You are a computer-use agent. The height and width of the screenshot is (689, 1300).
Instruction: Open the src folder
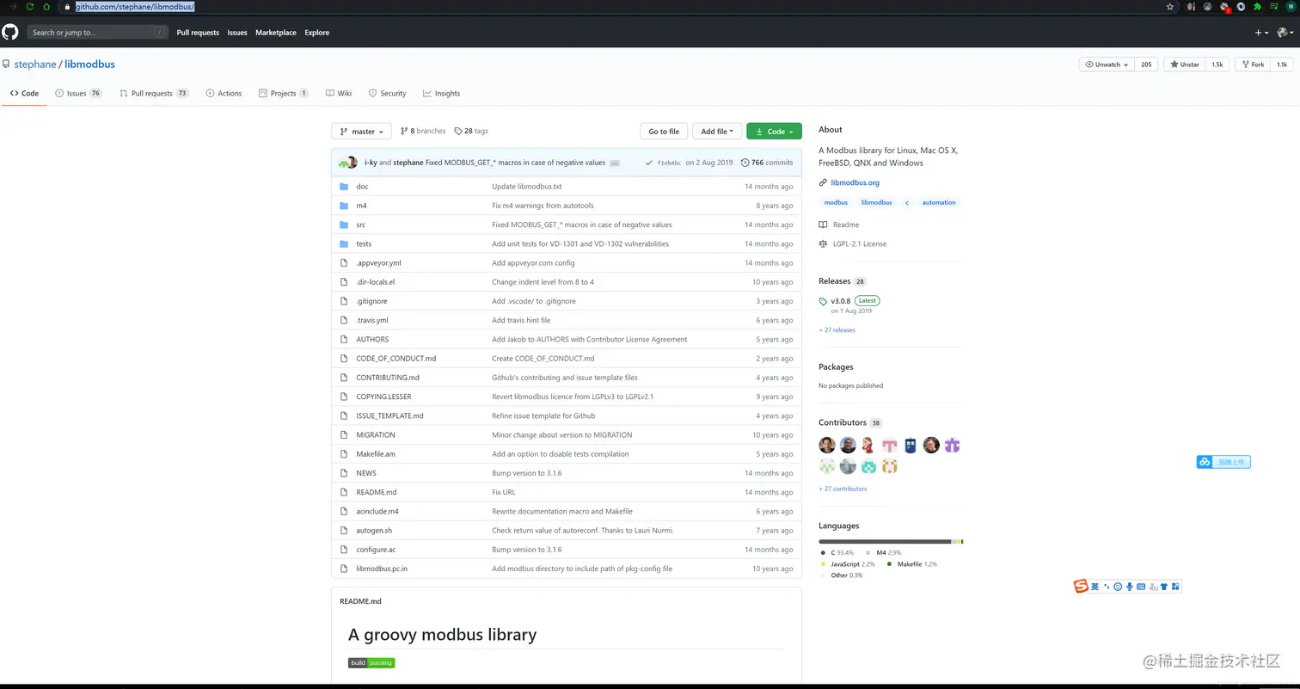click(361, 225)
